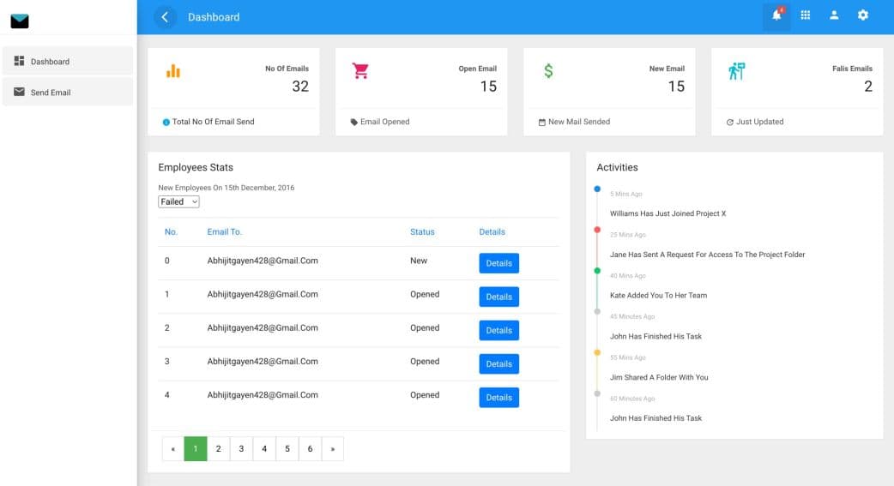Click the orange bar chart icon
This screenshot has height=486, width=894.
(173, 70)
